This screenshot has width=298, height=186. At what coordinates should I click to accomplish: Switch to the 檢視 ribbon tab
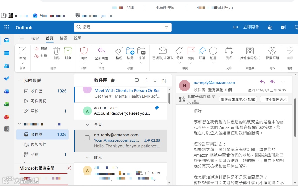(63, 38)
